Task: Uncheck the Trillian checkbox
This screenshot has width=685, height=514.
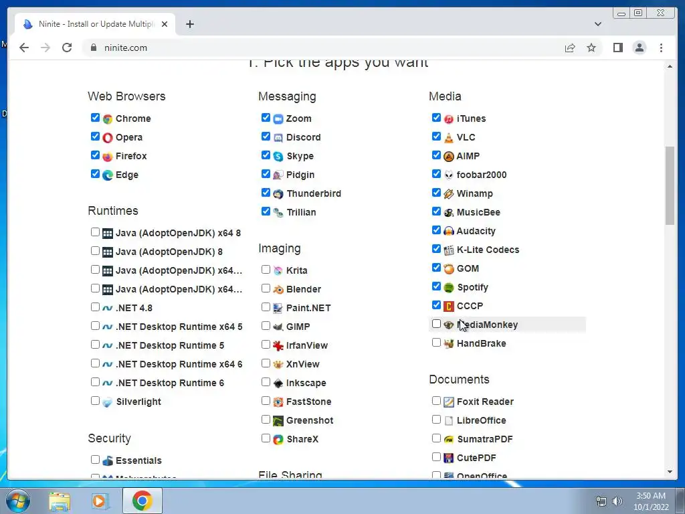Action: point(266,211)
